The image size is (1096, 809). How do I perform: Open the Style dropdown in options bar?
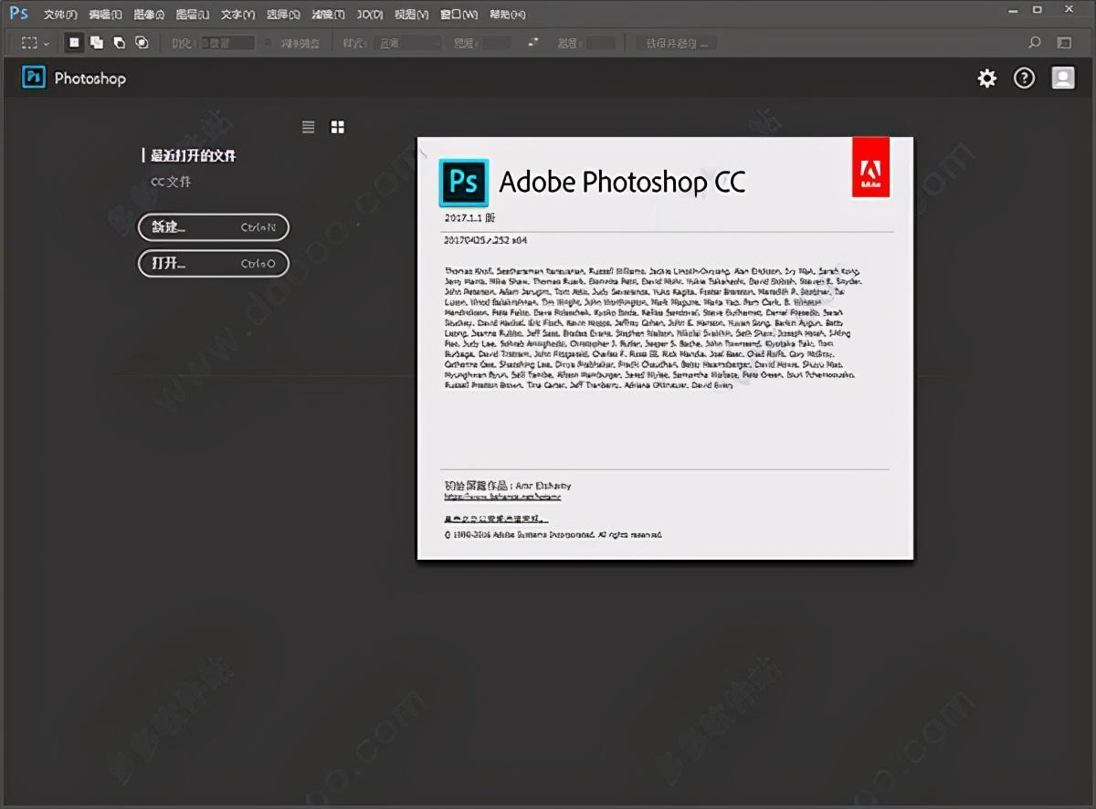pos(408,43)
